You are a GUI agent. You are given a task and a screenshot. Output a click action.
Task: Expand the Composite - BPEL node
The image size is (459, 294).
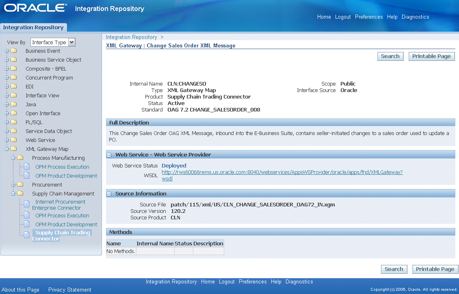(x=7, y=69)
